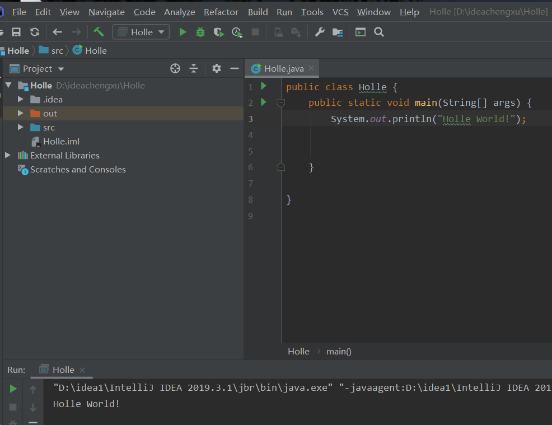Click the fold end marker at line 6
Screen dimensions: 552x425
(281, 167)
